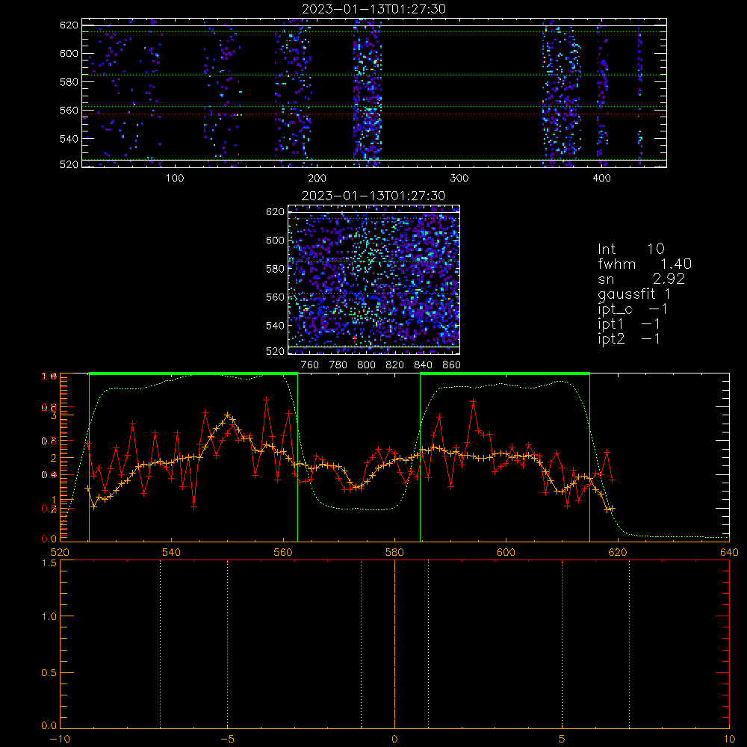Click x-axis label 400 on the top strip plot
The height and width of the screenshot is (747, 747).
pyautogui.click(x=601, y=179)
